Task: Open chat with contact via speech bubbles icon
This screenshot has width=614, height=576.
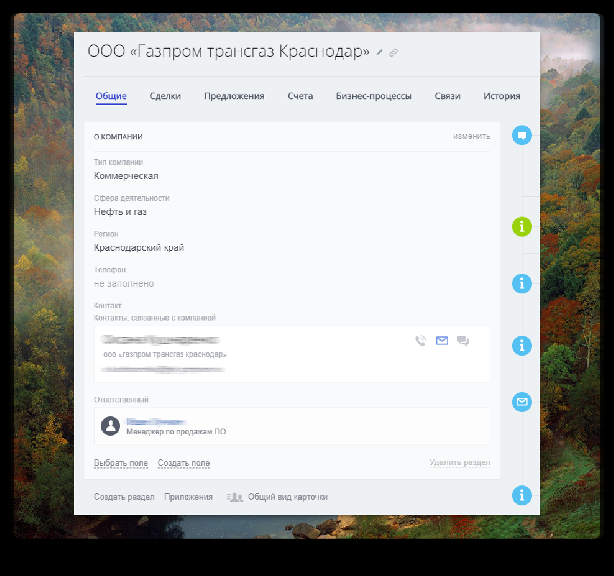Action: (x=463, y=340)
